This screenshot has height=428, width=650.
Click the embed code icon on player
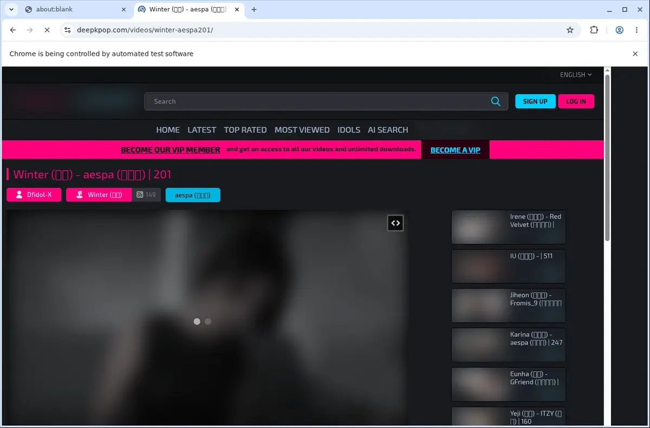[395, 223]
